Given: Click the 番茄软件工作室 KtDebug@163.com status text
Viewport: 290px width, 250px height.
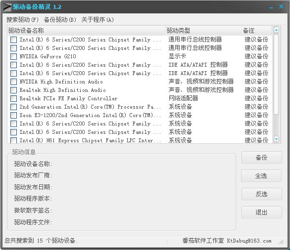Looking at the screenshot, I should pyautogui.click(x=227, y=241).
